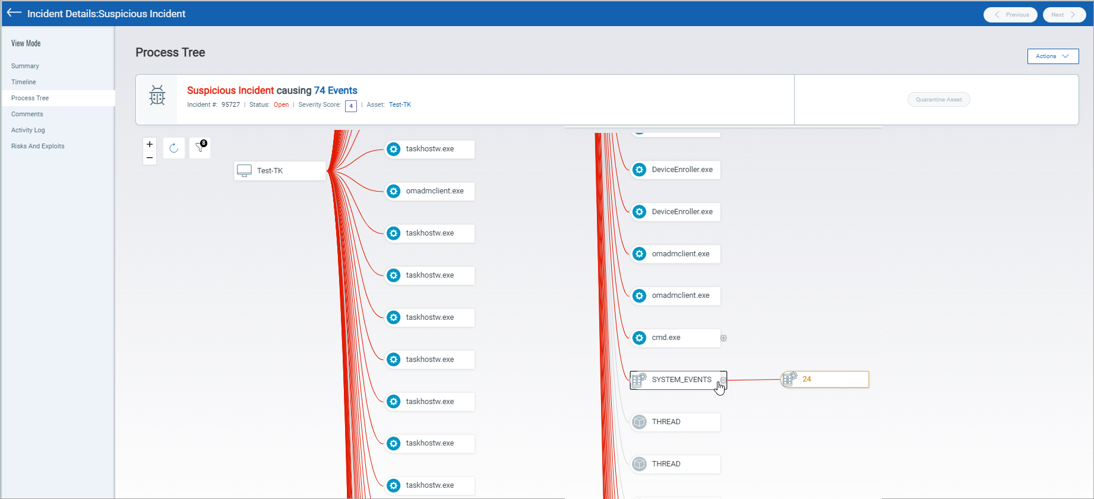1094x499 pixels.
Task: Click the second THREAD cube icon
Action: click(639, 464)
